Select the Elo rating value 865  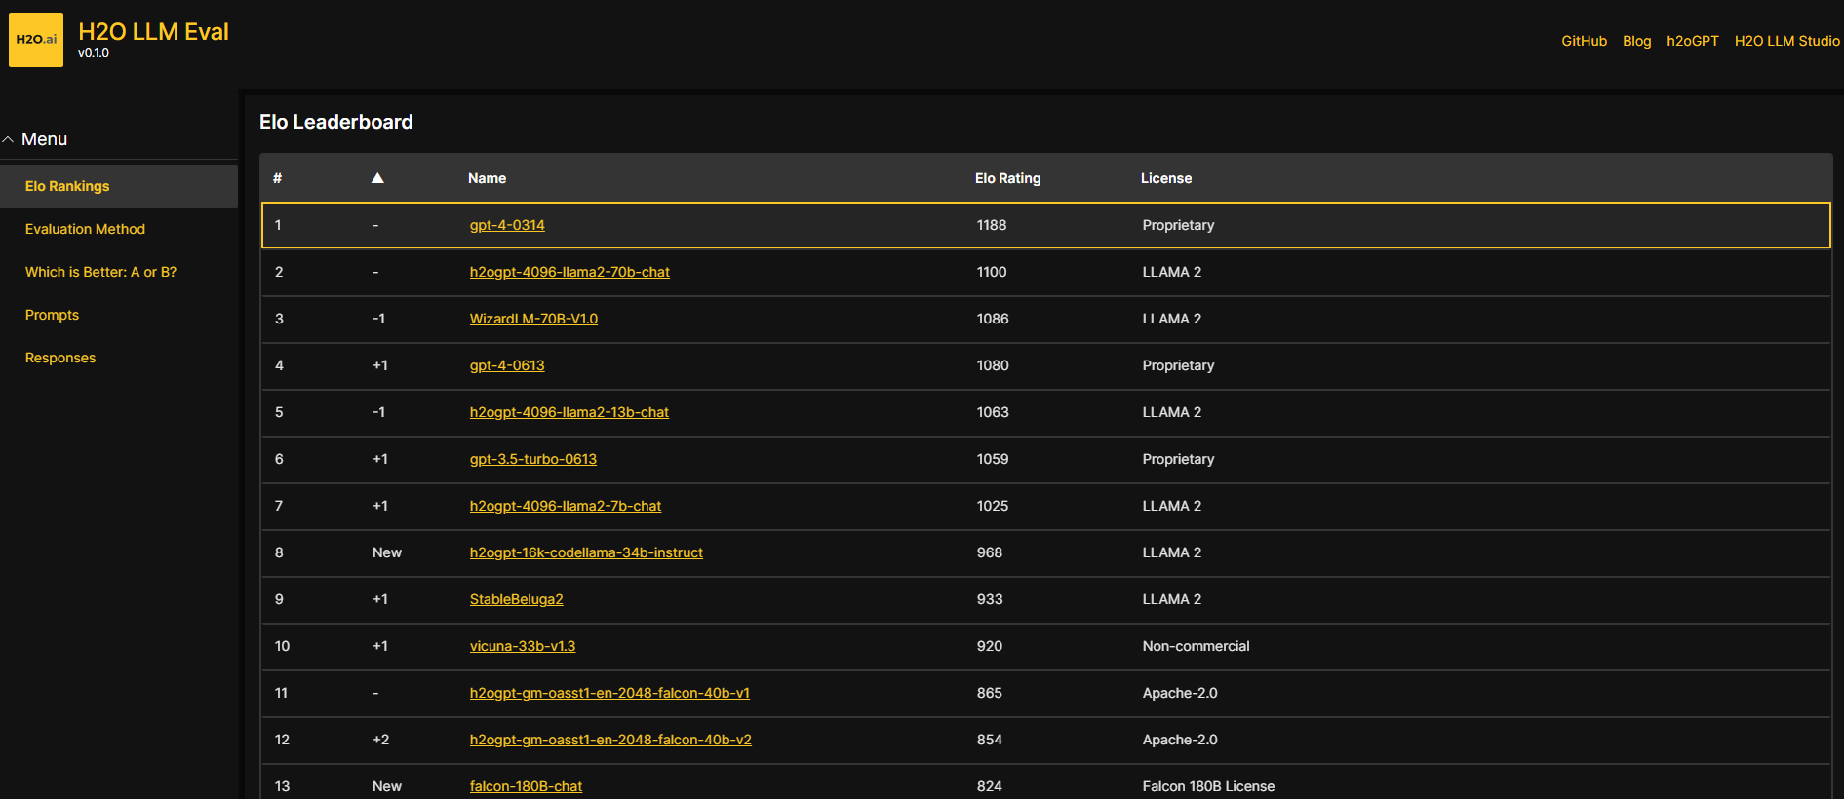(990, 693)
